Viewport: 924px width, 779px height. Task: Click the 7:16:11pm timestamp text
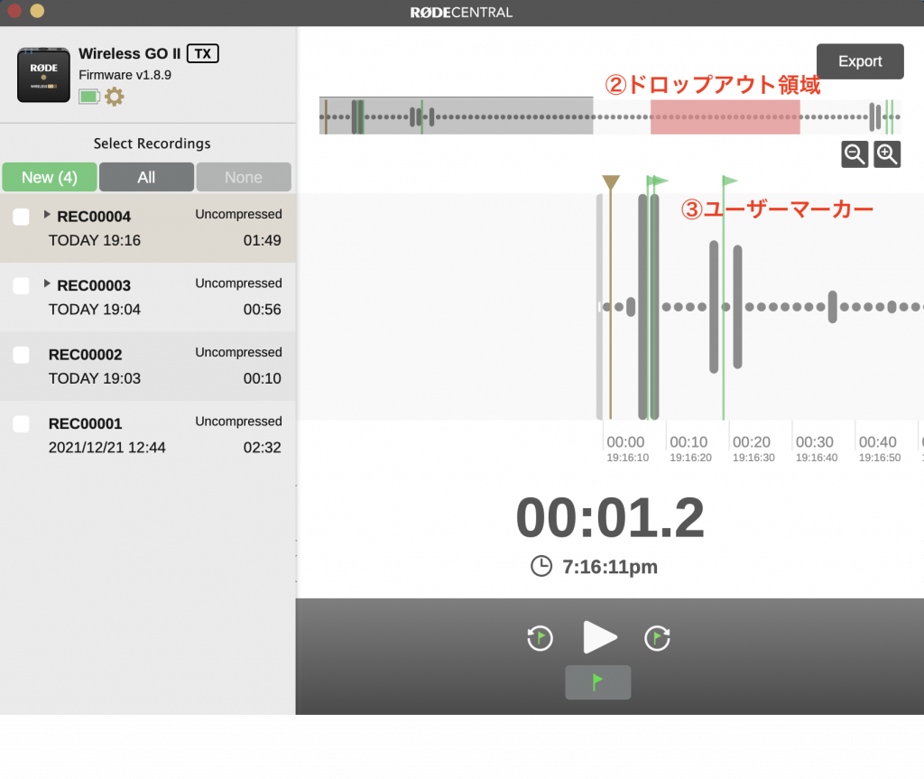tap(610, 567)
